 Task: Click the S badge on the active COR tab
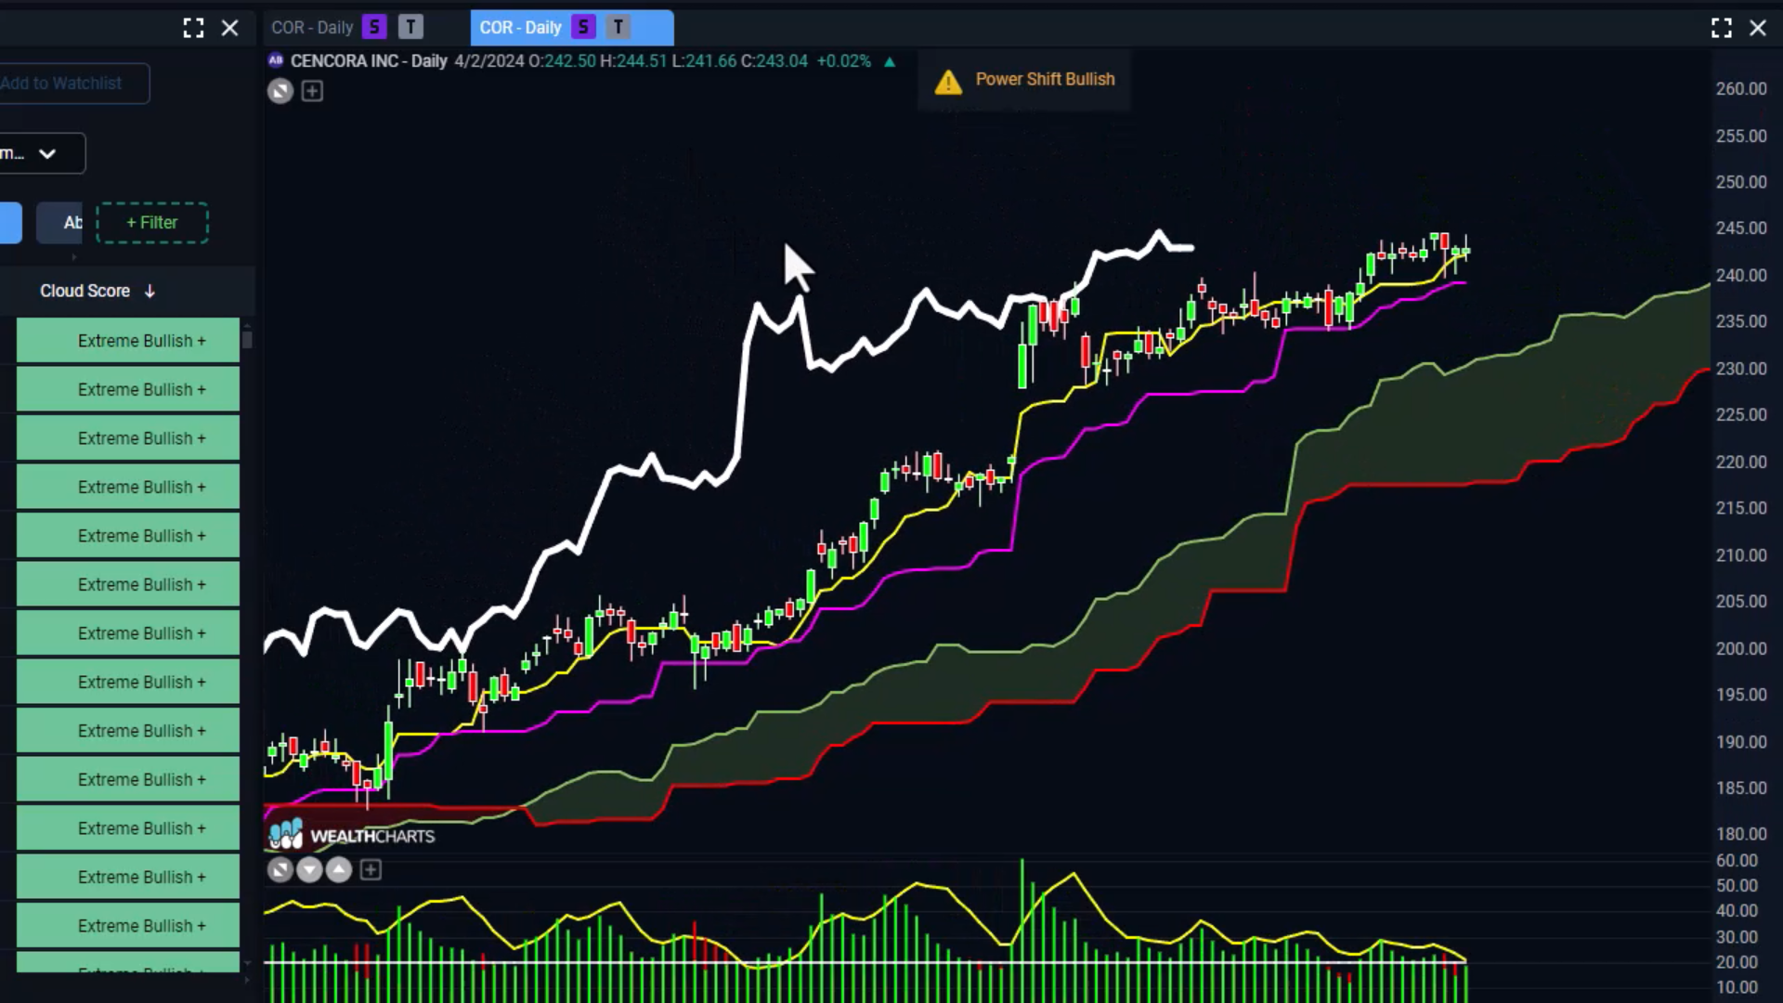pos(583,27)
